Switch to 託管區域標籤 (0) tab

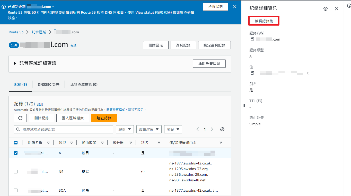(x=84, y=84)
